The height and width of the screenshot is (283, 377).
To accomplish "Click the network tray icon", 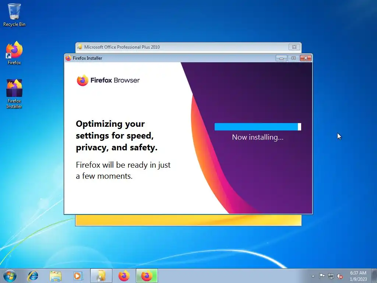I will point(331,276).
